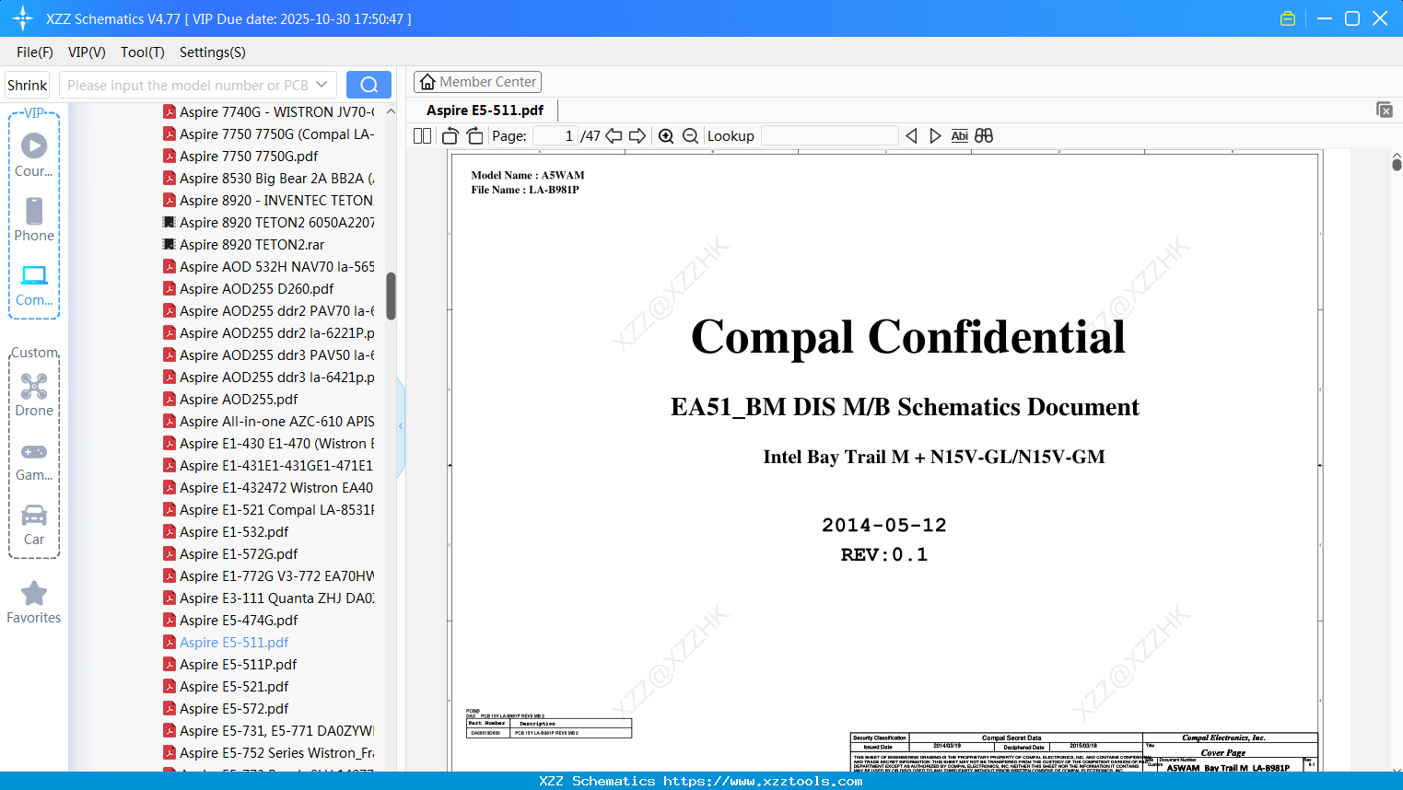The image size is (1403, 790).
Task: Click the page number field
Action: point(555,136)
